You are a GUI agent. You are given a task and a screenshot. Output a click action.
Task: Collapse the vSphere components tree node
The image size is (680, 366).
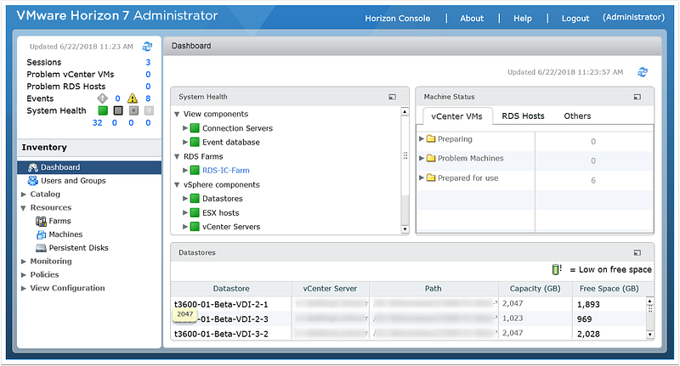(177, 185)
